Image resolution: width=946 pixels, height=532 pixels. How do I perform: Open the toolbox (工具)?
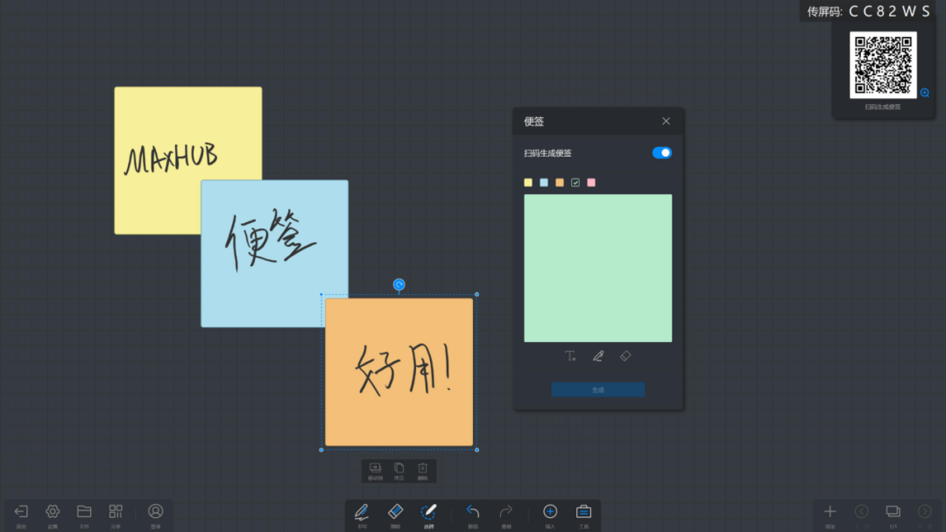point(582,512)
